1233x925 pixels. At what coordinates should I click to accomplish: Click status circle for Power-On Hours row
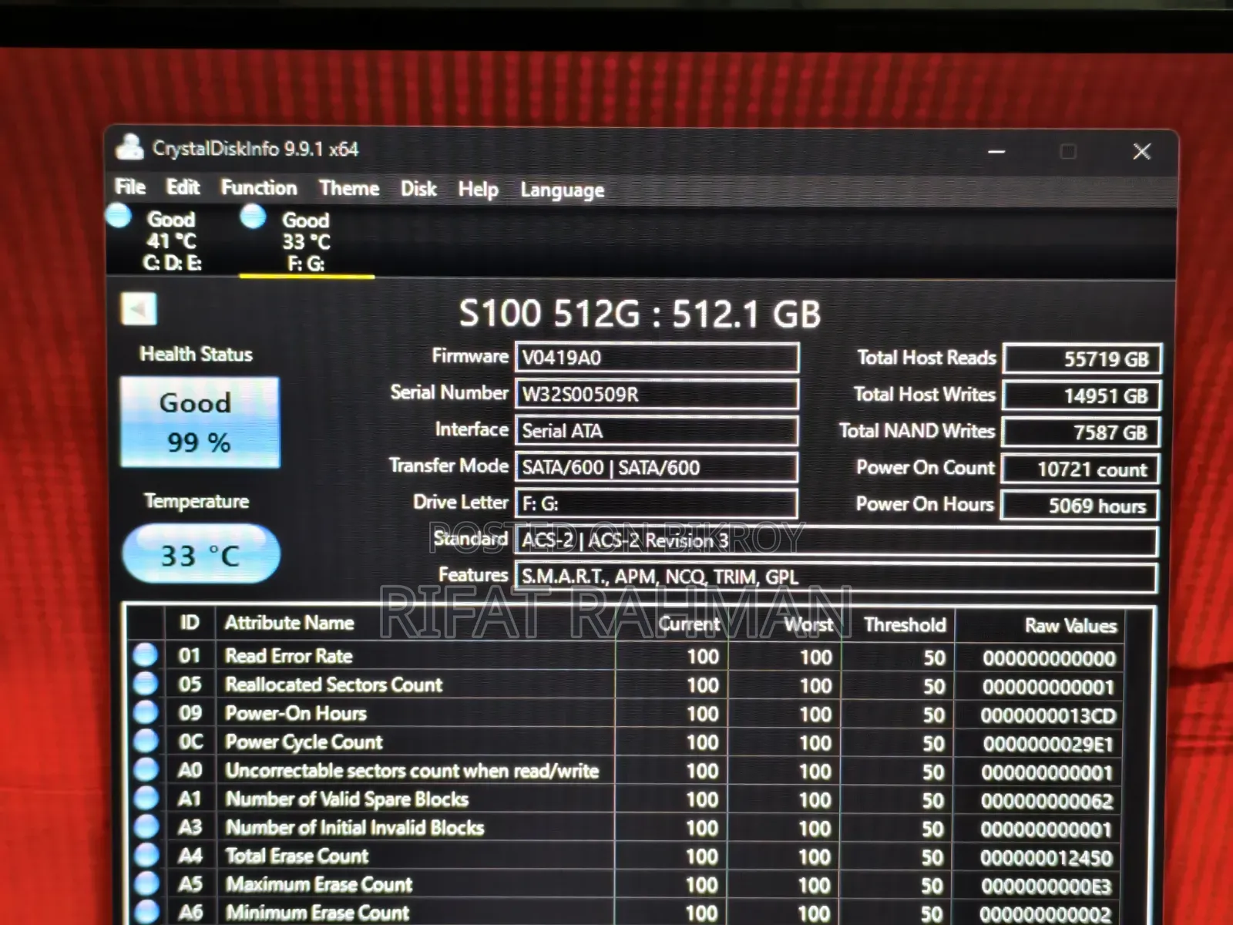(x=145, y=712)
